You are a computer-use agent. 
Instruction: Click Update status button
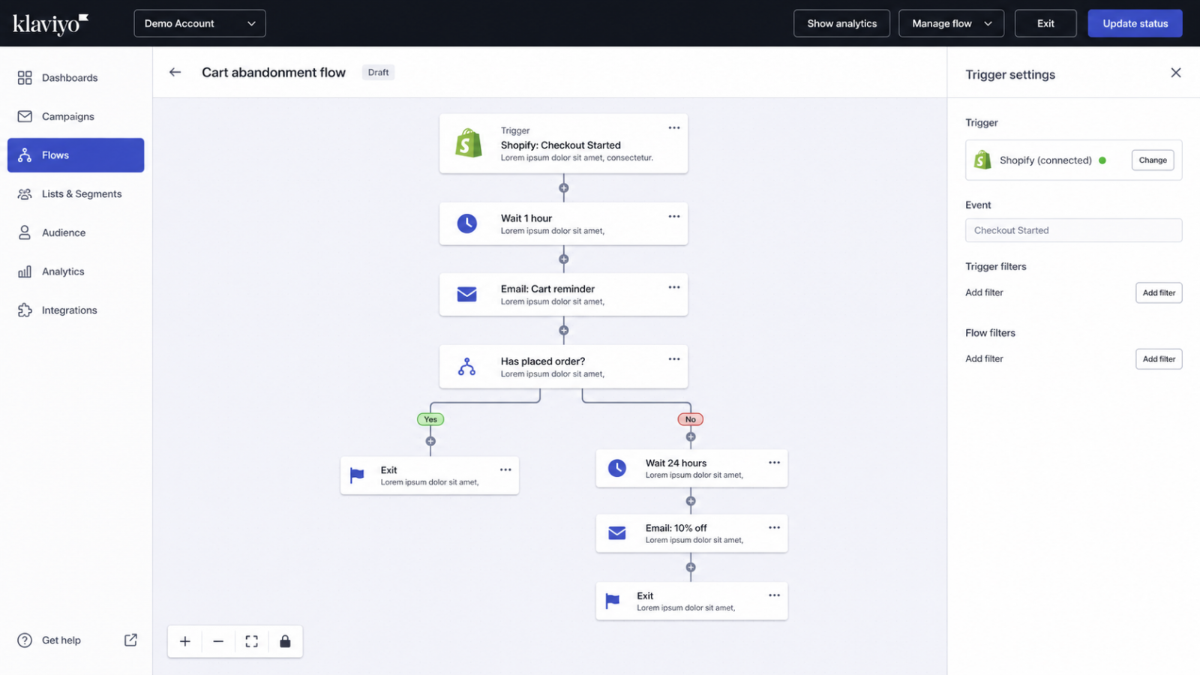(1135, 23)
